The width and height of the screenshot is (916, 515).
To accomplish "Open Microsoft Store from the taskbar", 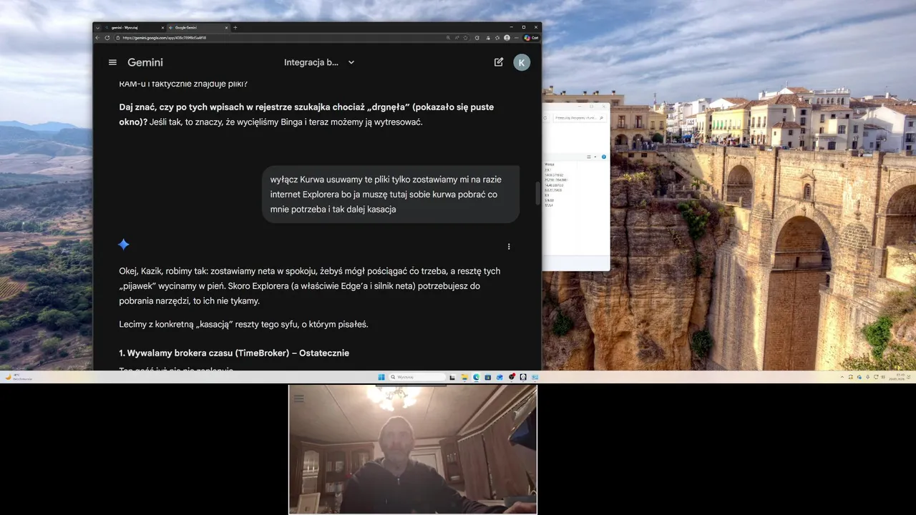I will pyautogui.click(x=488, y=377).
